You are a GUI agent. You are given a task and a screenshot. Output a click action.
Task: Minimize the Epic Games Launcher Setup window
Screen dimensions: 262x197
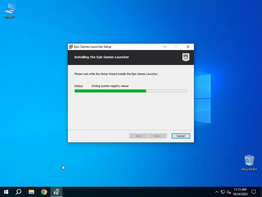pyautogui.click(x=165, y=47)
